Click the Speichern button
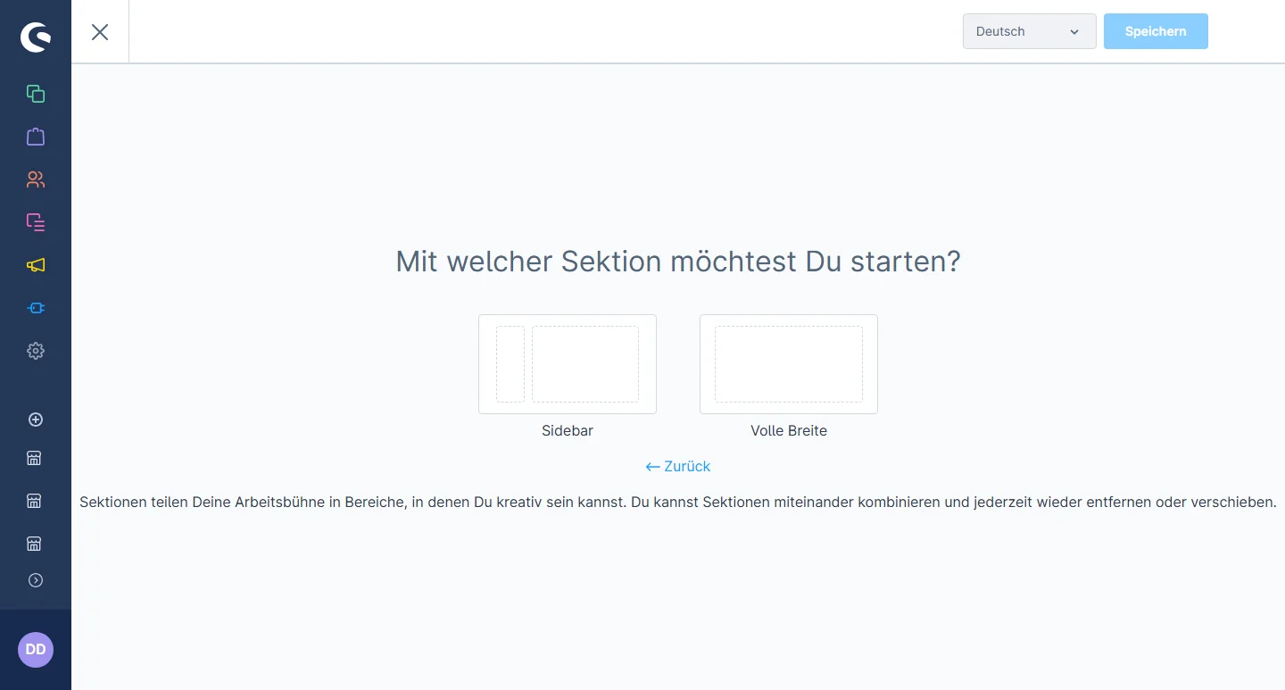 (1156, 31)
